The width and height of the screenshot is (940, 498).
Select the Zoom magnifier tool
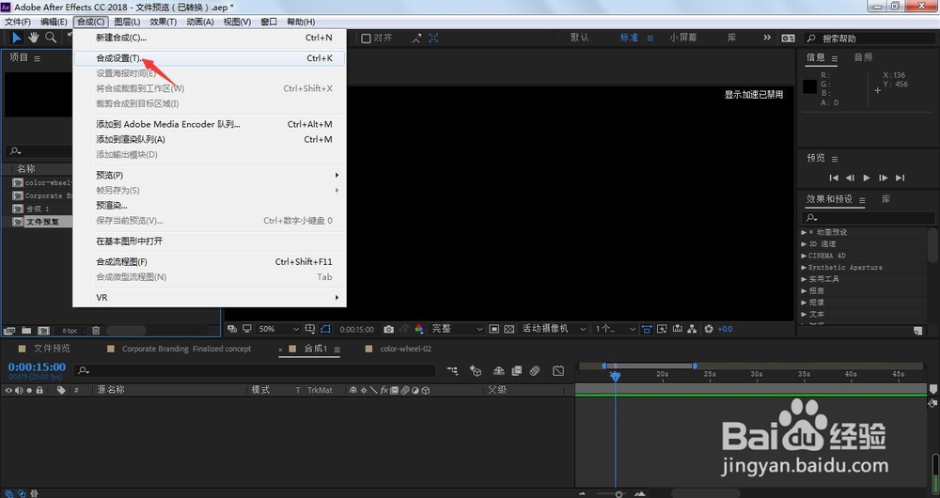pyautogui.click(x=51, y=38)
